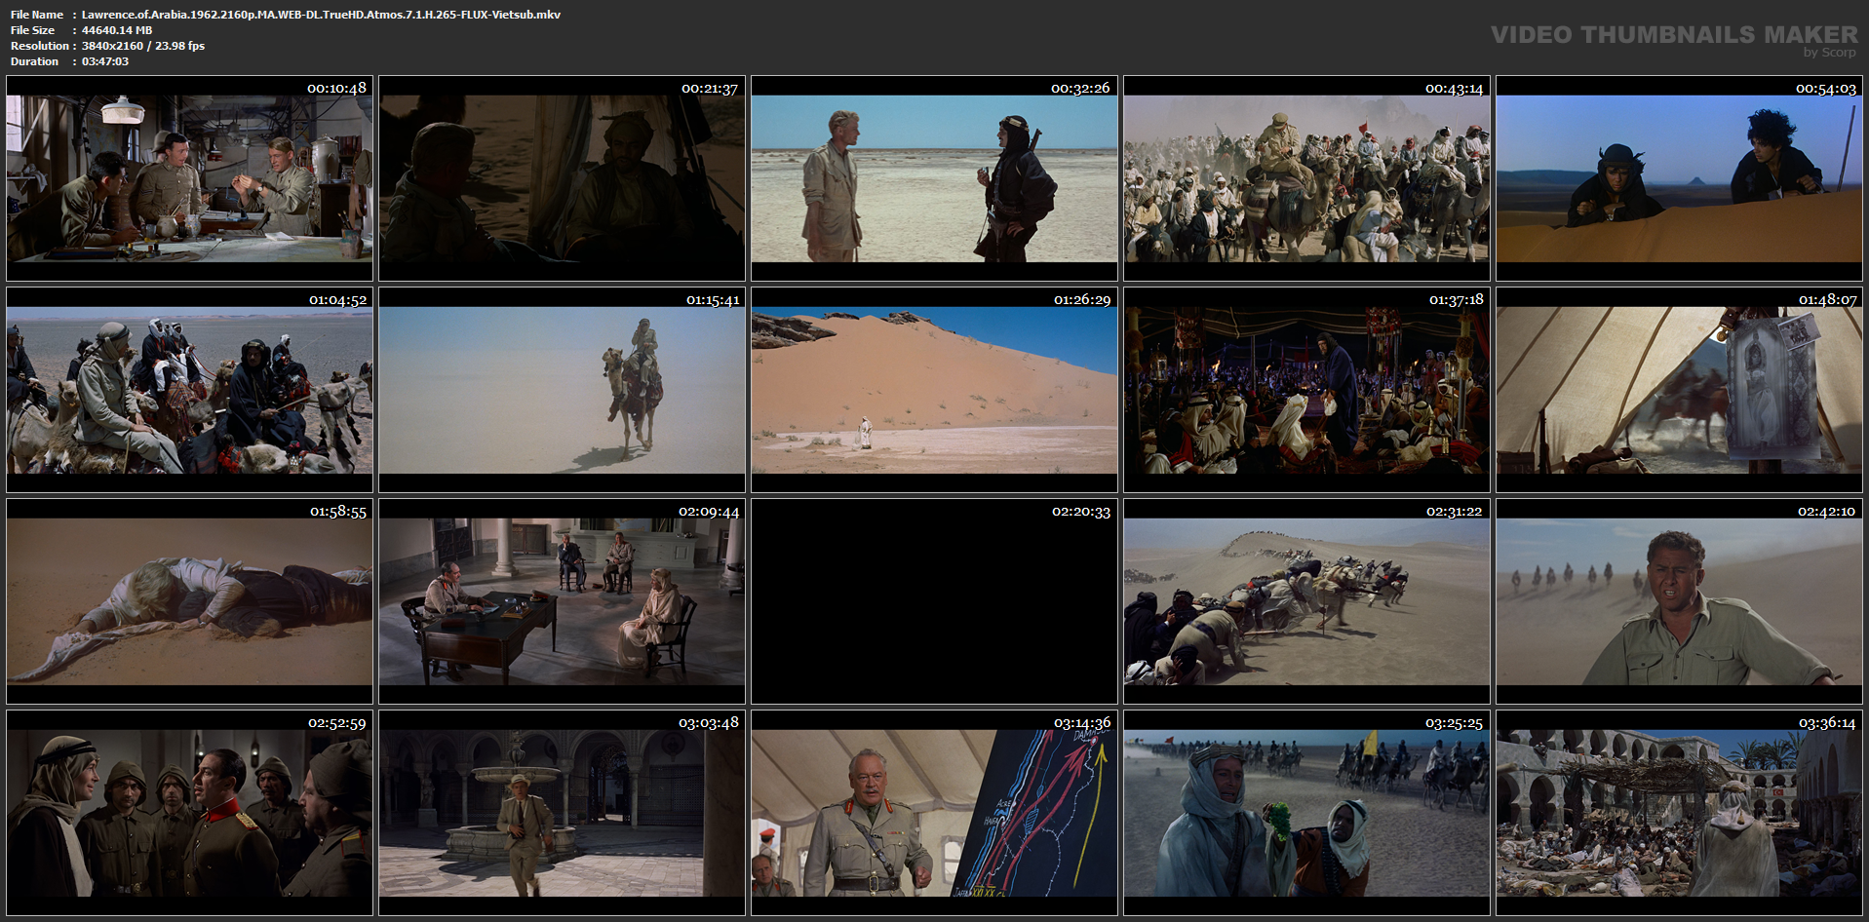1869x922 pixels.
Task: Click the resolution value 3840x2160 / 23.98 fps
Action: [143, 46]
